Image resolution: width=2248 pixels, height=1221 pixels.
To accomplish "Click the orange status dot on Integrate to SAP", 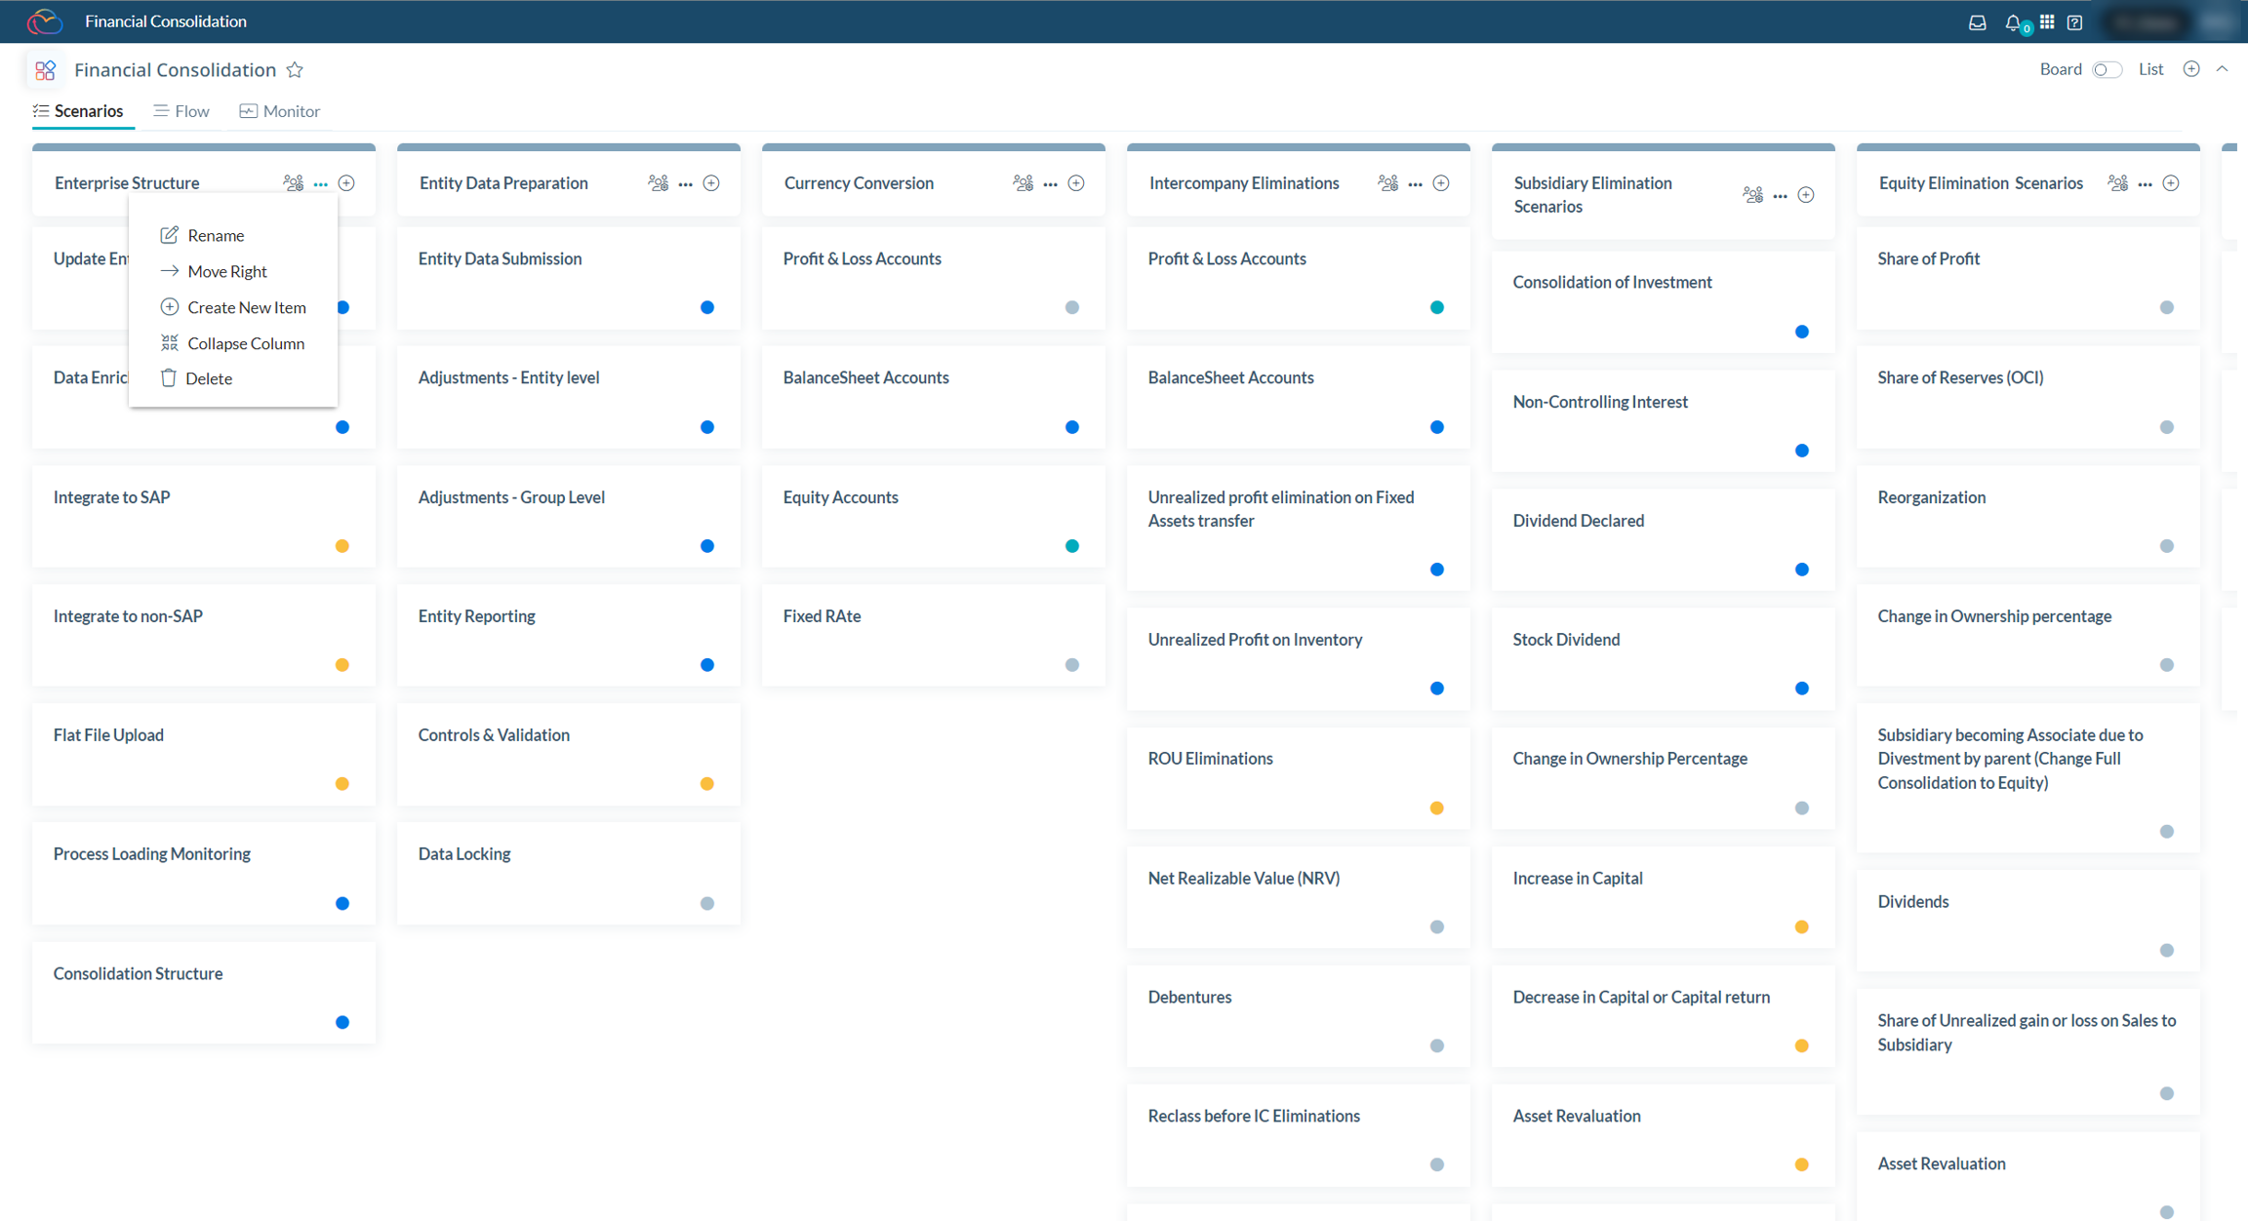I will click(x=342, y=546).
